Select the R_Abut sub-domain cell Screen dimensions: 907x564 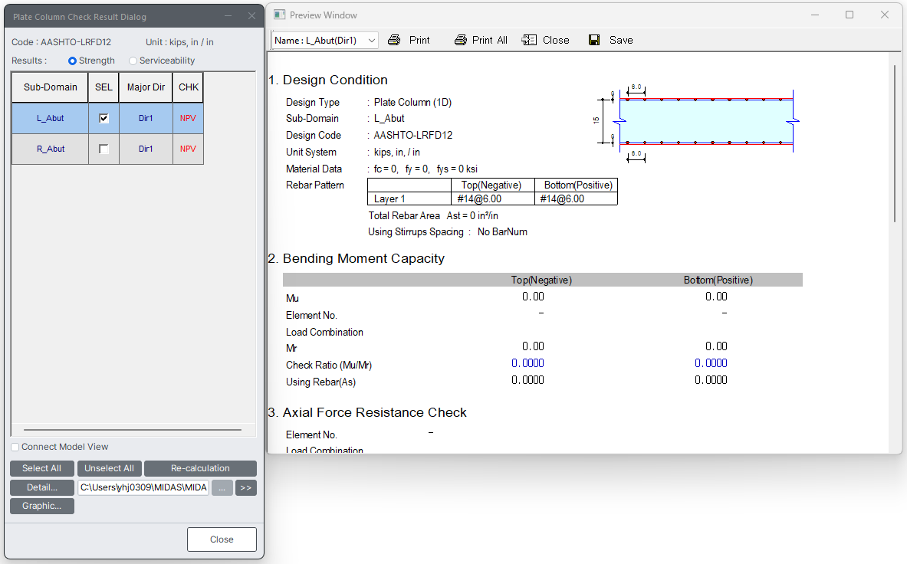pos(51,149)
